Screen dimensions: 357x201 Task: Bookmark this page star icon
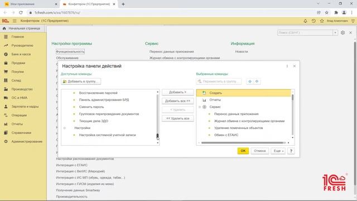tap(327, 12)
